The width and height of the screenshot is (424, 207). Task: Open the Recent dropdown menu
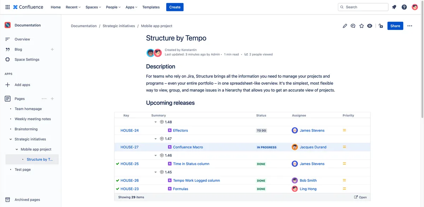[x=73, y=7]
